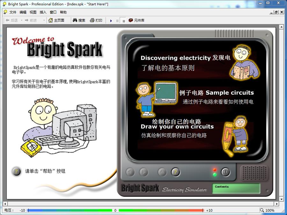The image size is (287, 215).
Task: Click the help icon beside 请单击帮助
Action: 16,171
